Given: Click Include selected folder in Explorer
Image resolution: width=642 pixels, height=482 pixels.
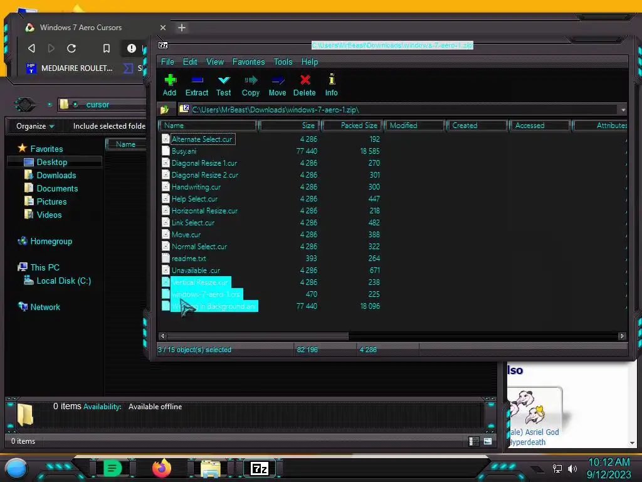Looking at the screenshot, I should (109, 126).
